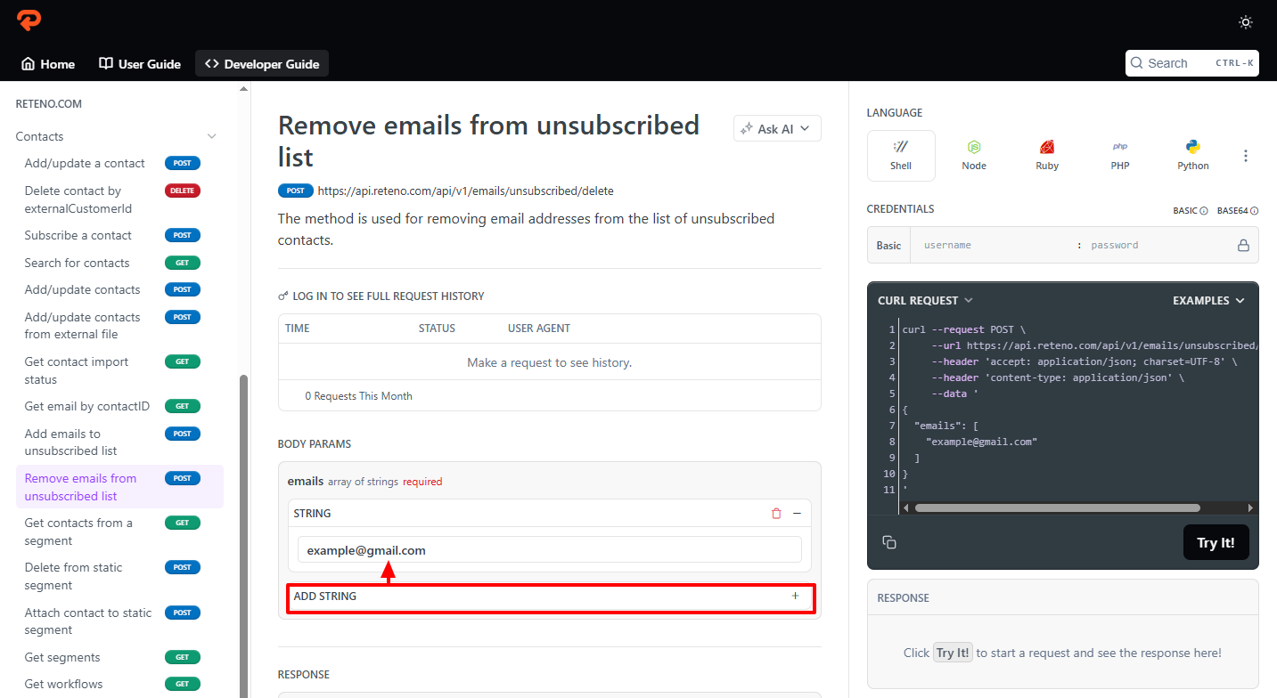Viewport: 1277px width, 698px height.
Task: Delete the string item trash icon
Action: point(776,513)
